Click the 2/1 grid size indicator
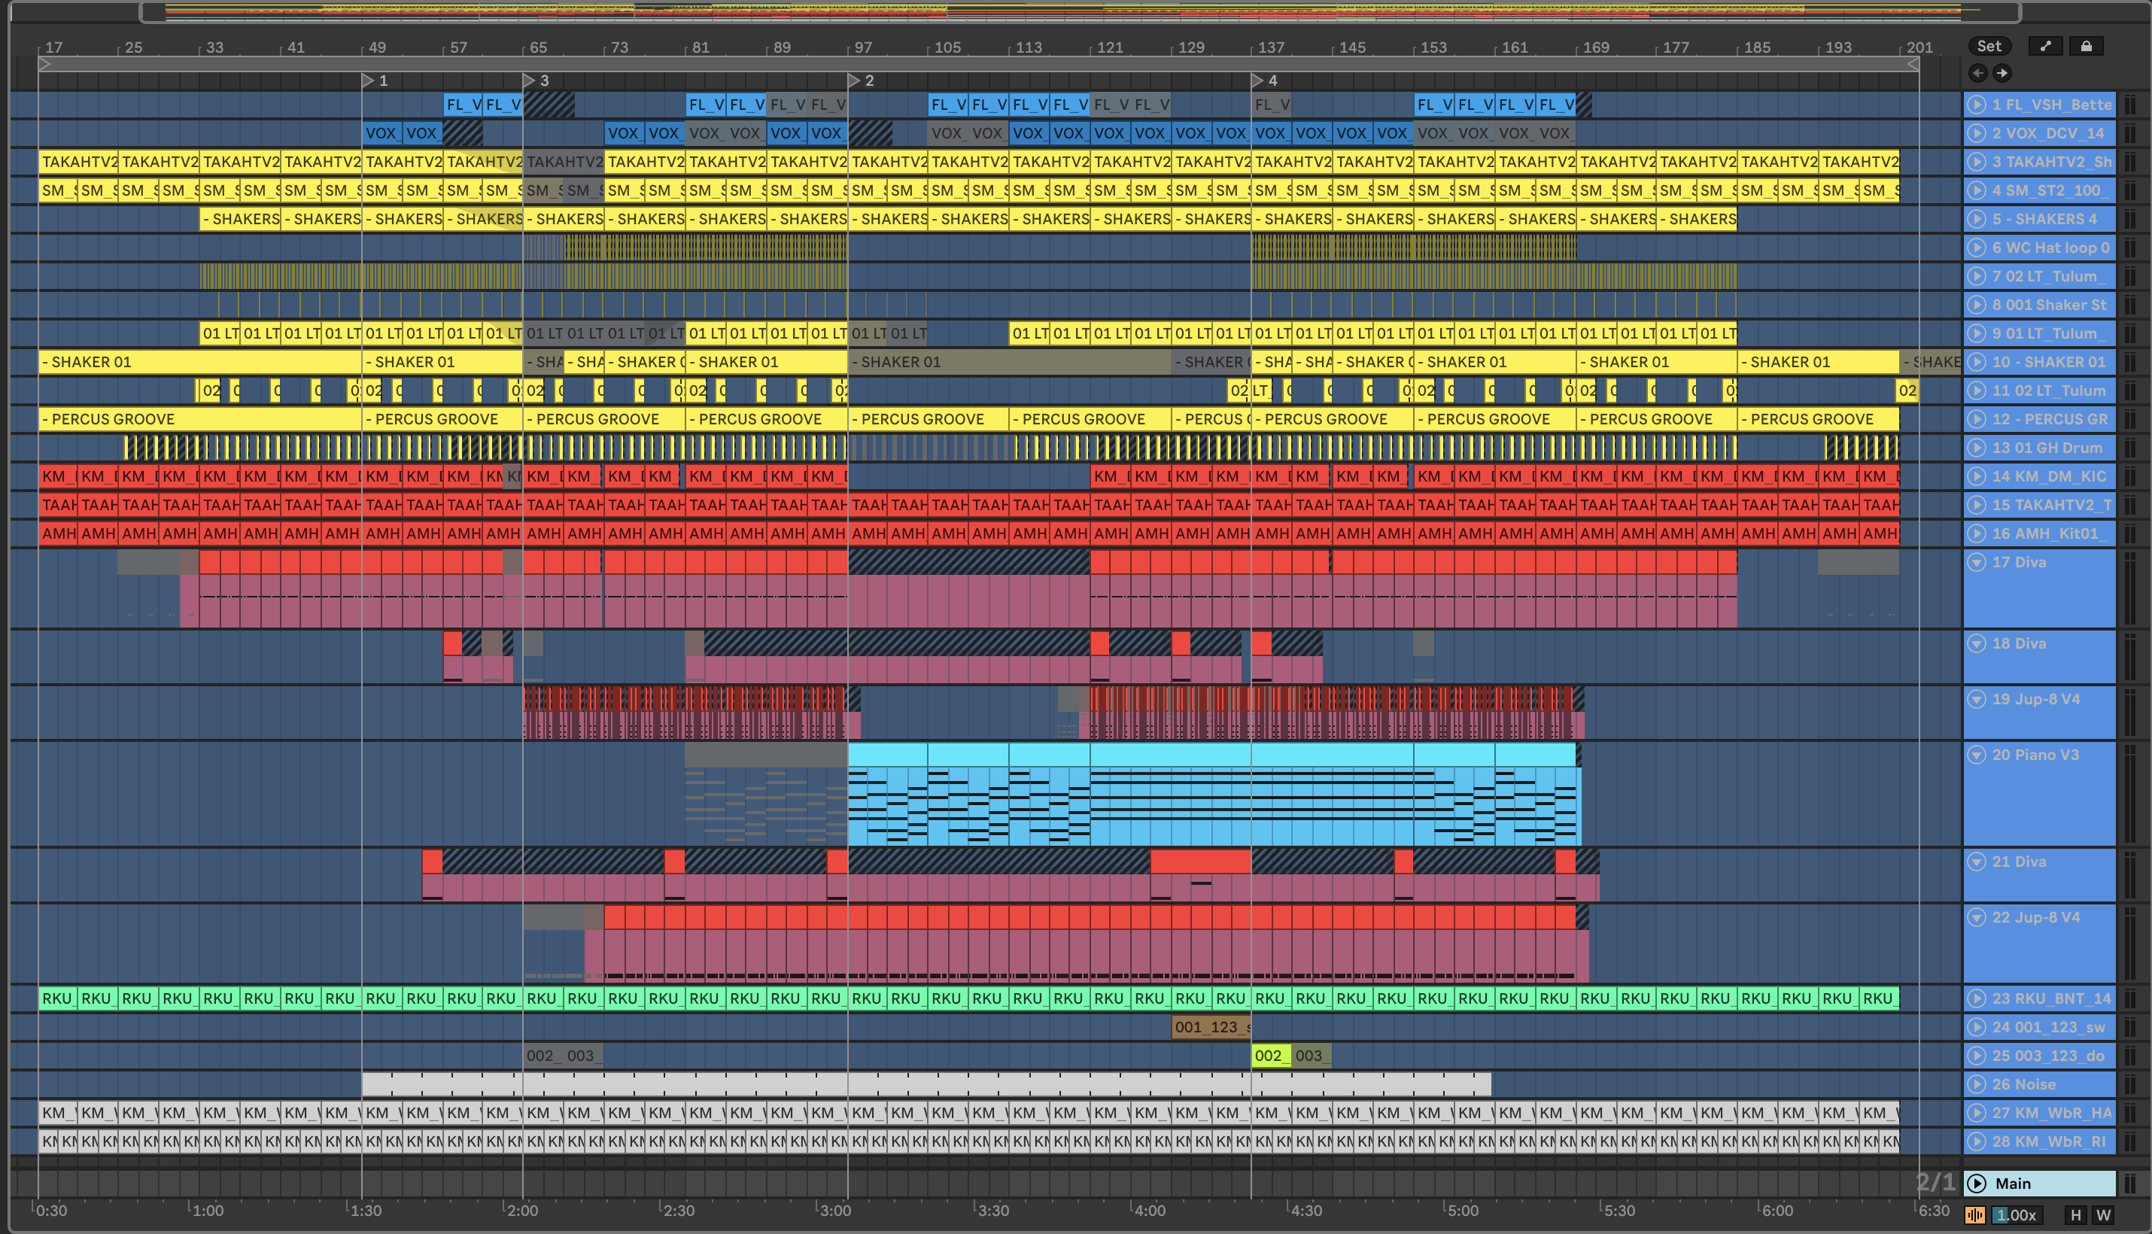This screenshot has width=2152, height=1234. point(1936,1182)
